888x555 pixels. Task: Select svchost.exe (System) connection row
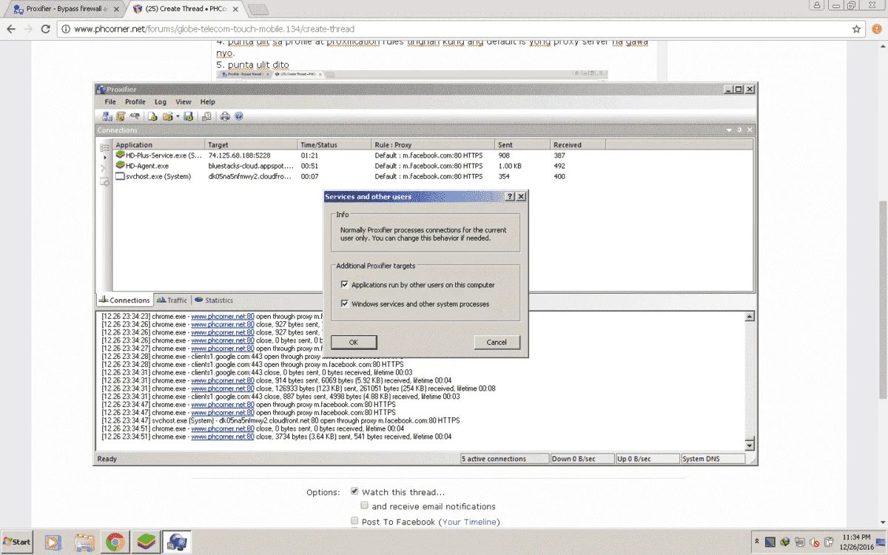tap(433, 176)
